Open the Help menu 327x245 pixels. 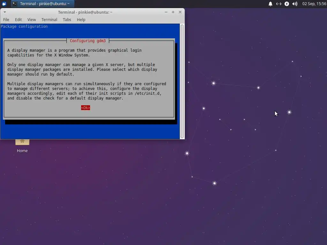[81, 19]
